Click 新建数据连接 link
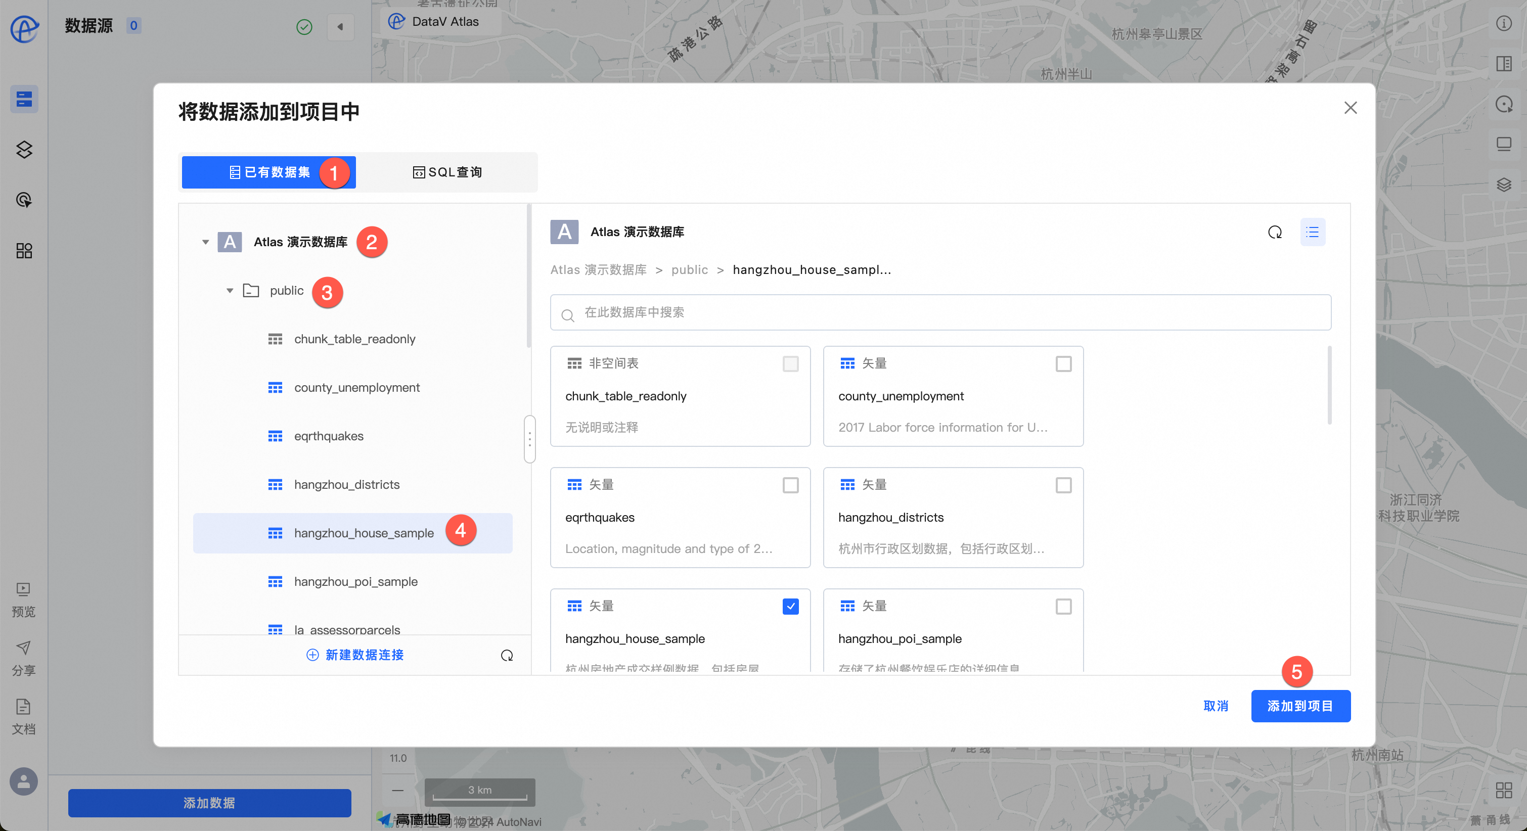This screenshot has height=831, width=1527. click(355, 655)
